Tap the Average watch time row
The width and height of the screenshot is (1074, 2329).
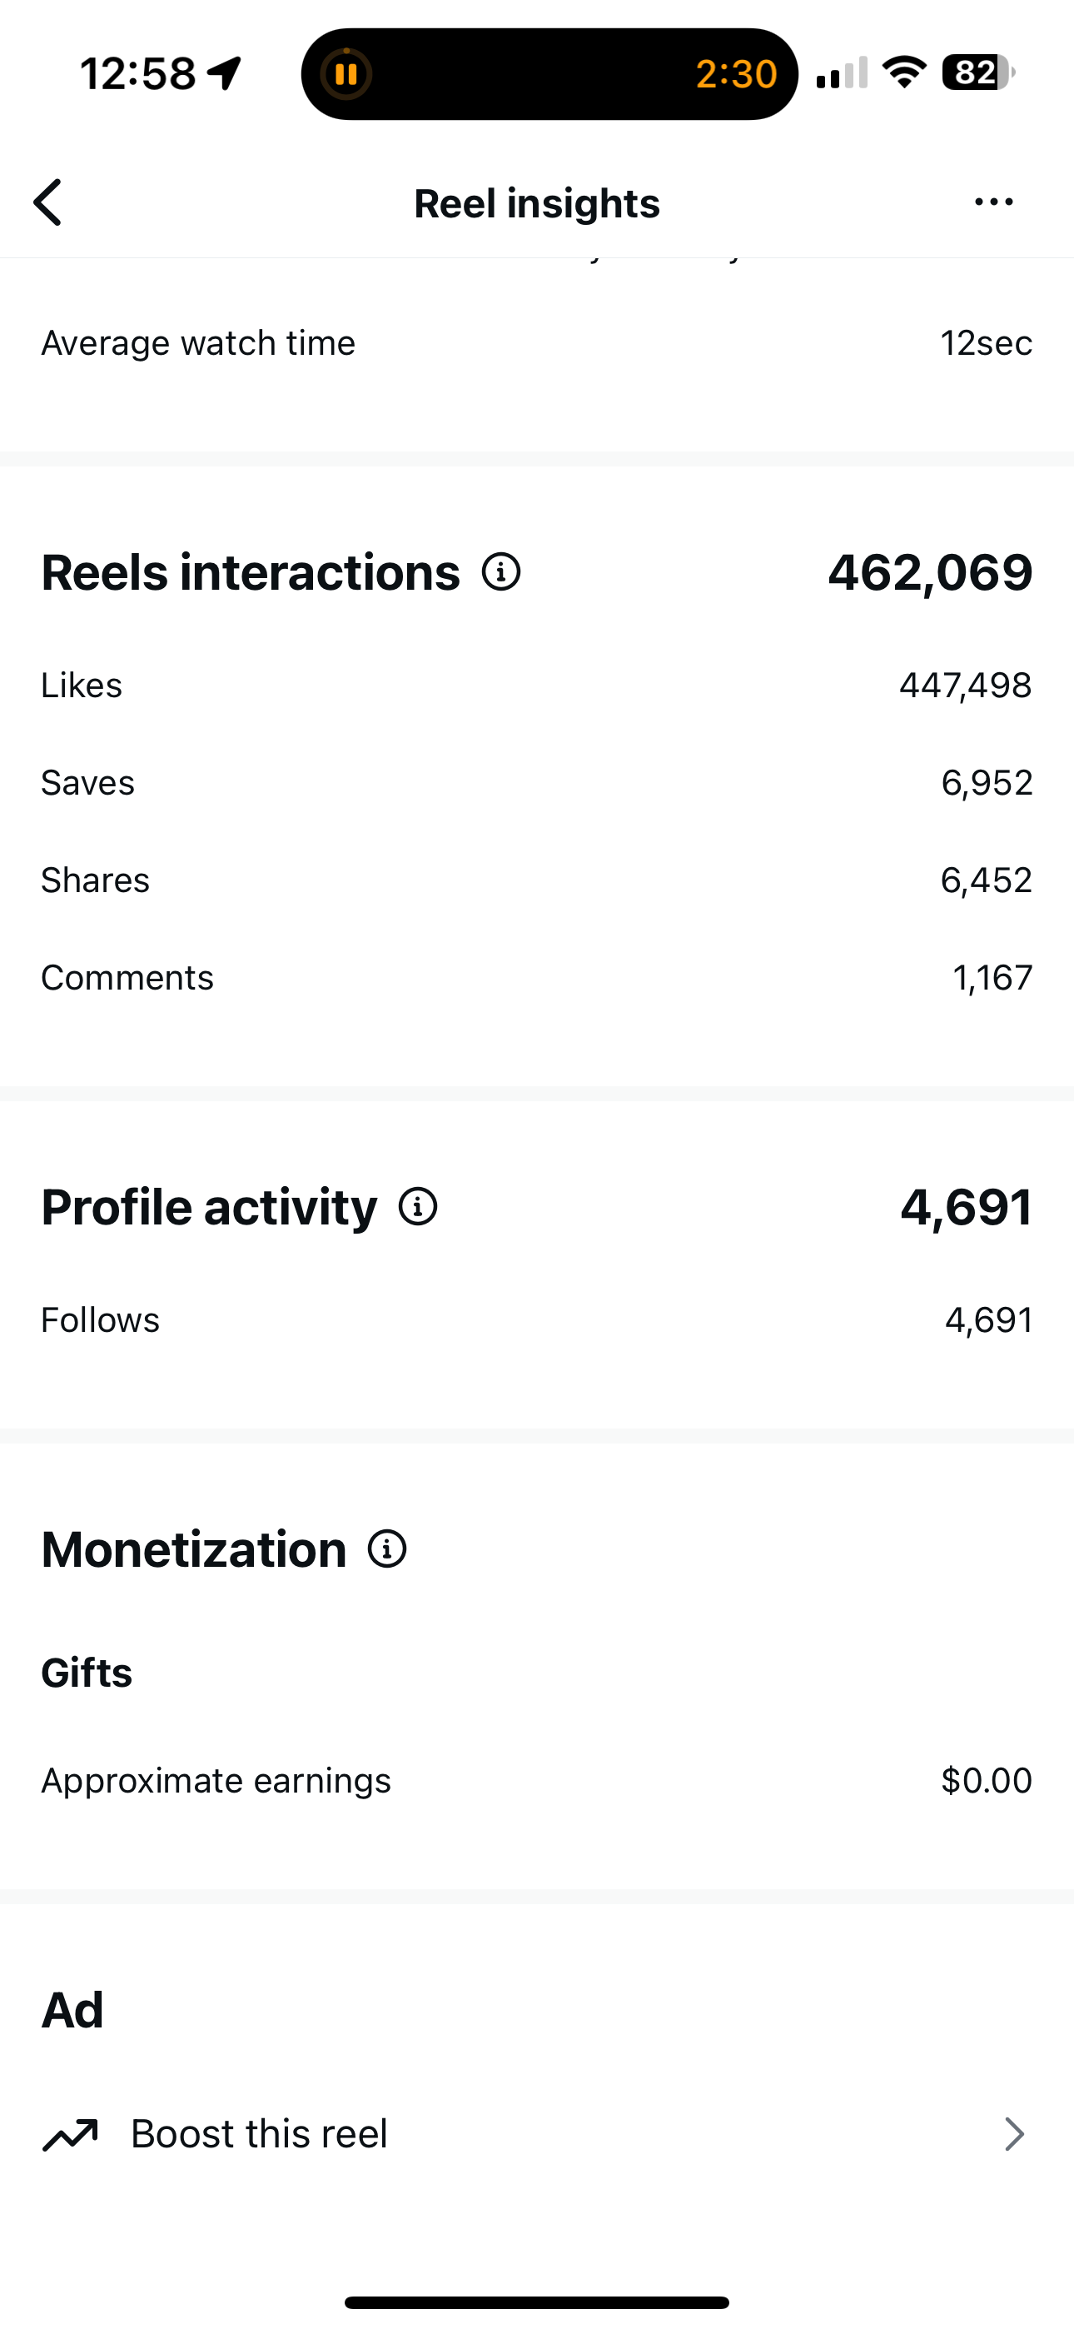pyautogui.click(x=536, y=343)
